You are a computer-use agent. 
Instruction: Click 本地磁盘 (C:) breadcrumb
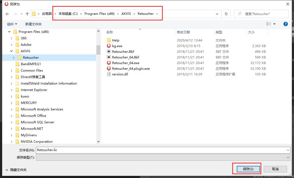coord(68,14)
